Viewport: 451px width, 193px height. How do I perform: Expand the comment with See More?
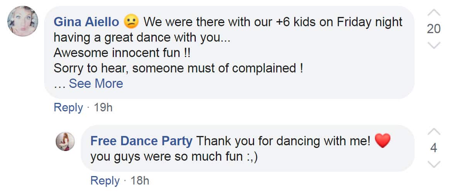click(x=96, y=84)
